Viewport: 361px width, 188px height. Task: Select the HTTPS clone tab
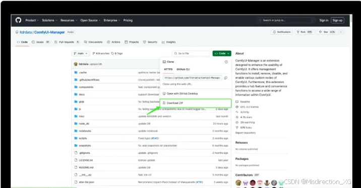[x=168, y=69]
